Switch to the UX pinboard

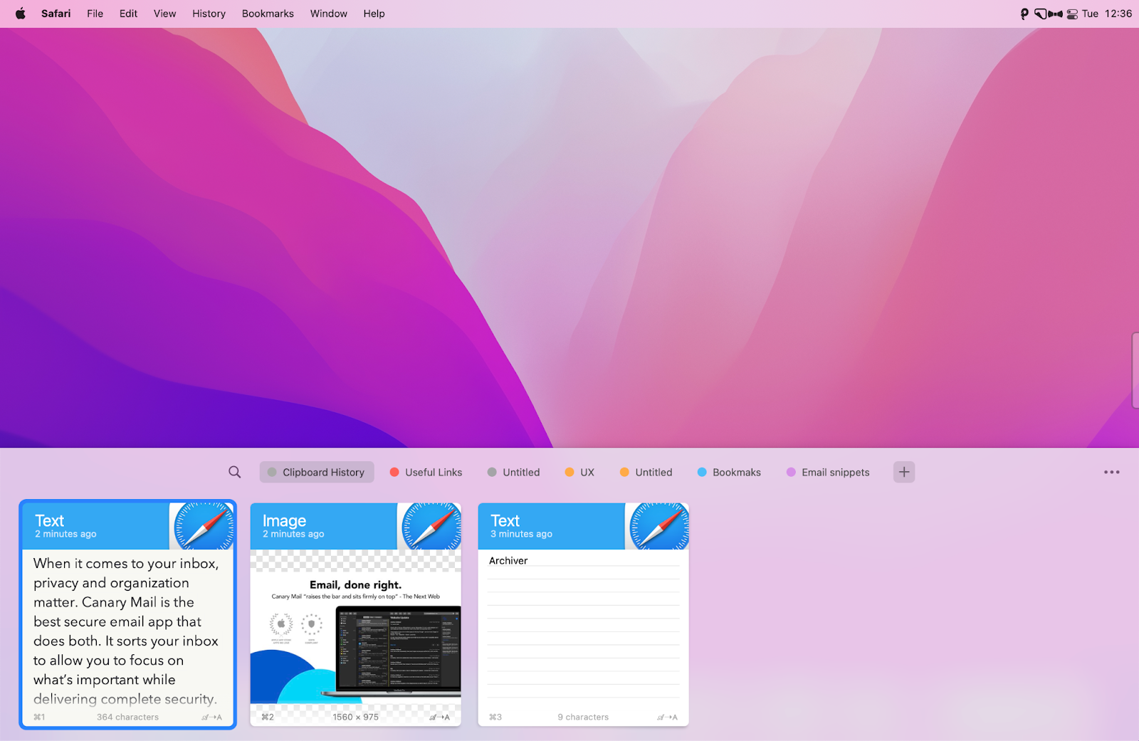tap(579, 472)
